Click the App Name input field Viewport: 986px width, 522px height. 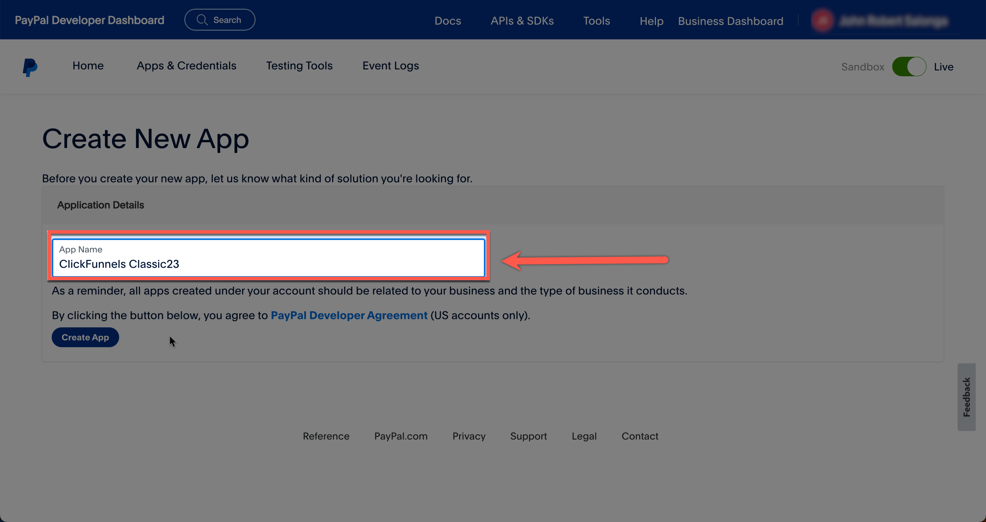tap(269, 257)
